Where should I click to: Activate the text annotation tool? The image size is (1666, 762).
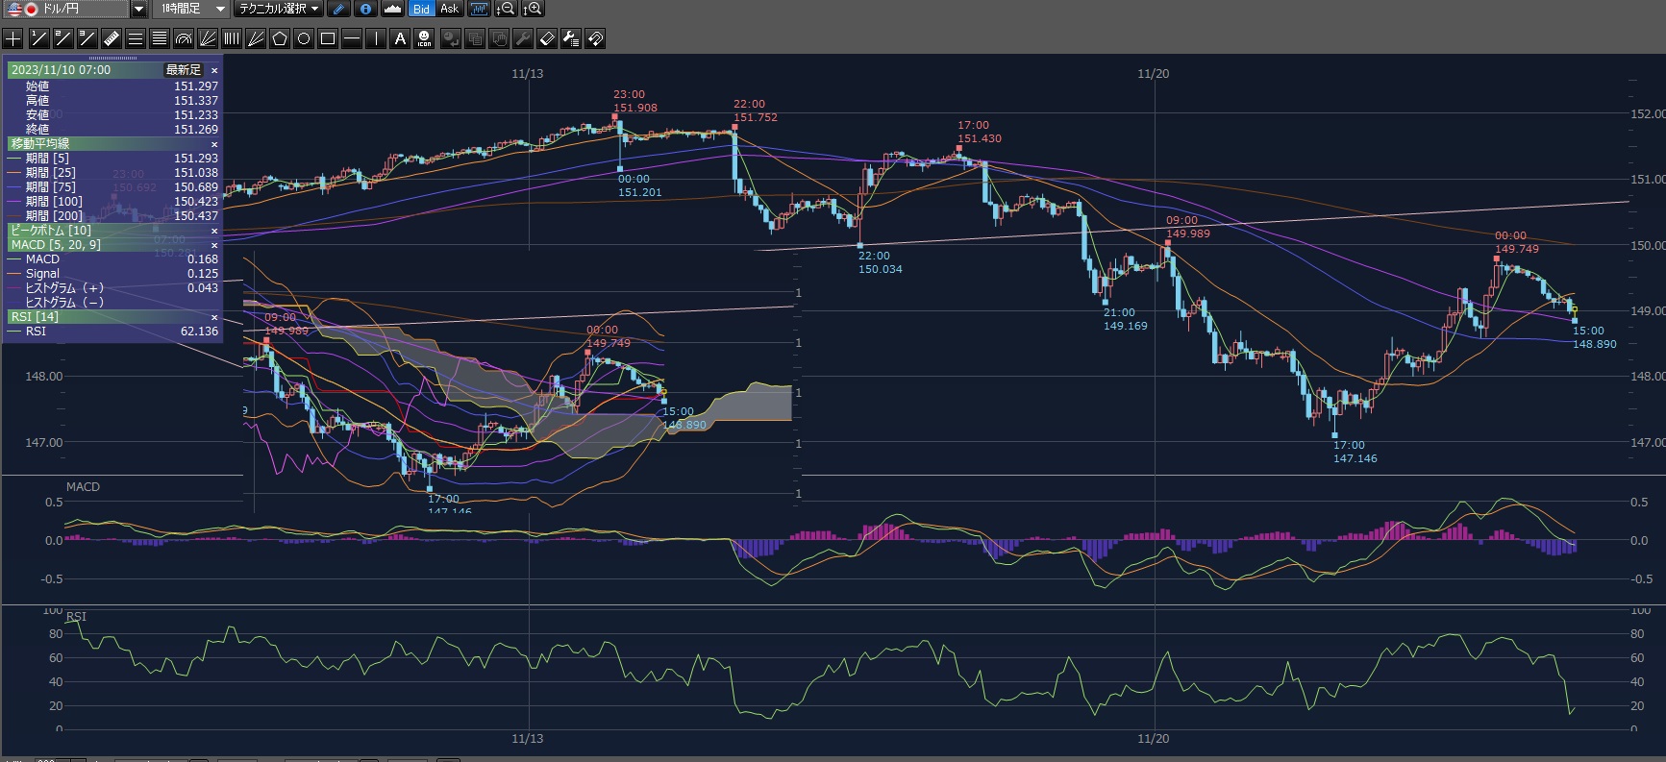coord(400,38)
